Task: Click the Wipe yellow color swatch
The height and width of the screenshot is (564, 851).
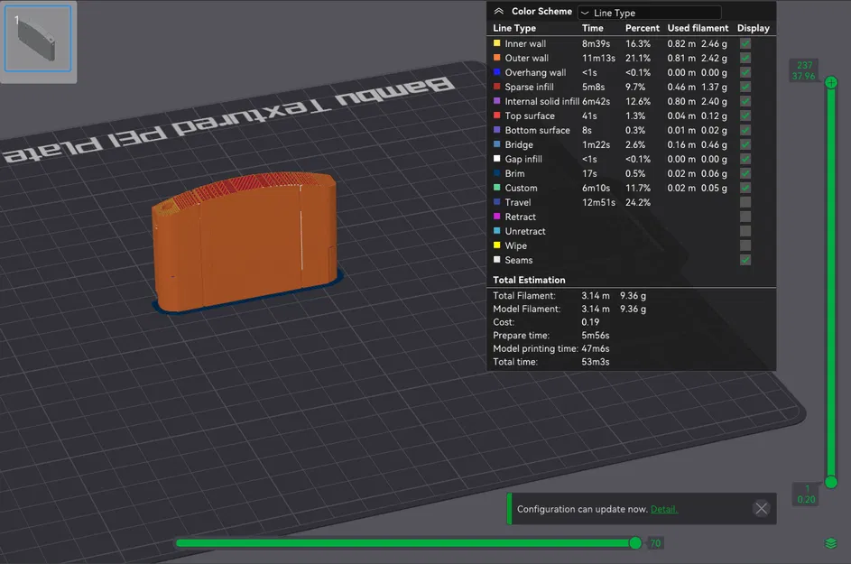Action: click(x=496, y=245)
